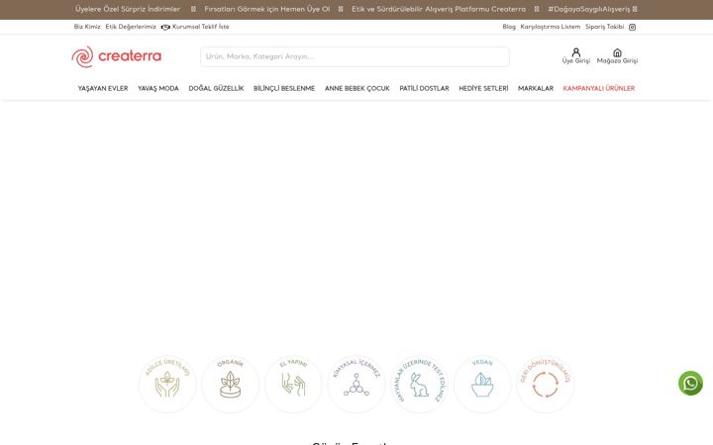Click the Mağaza Girişi store icon
The image size is (713, 445).
[617, 52]
